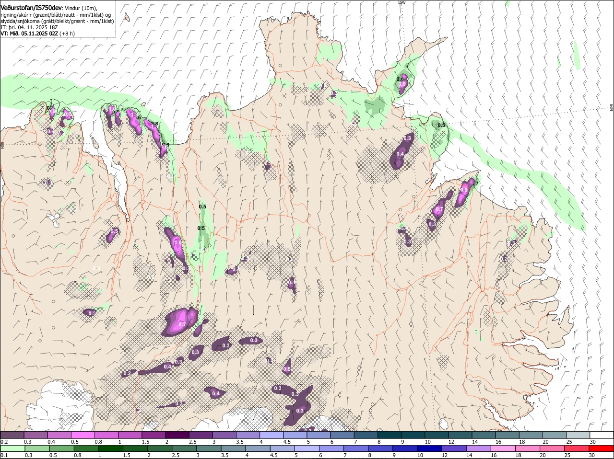Click the 'VT: Mið. 05.11.2025 02Z (+8 h)' line

(x=38, y=34)
